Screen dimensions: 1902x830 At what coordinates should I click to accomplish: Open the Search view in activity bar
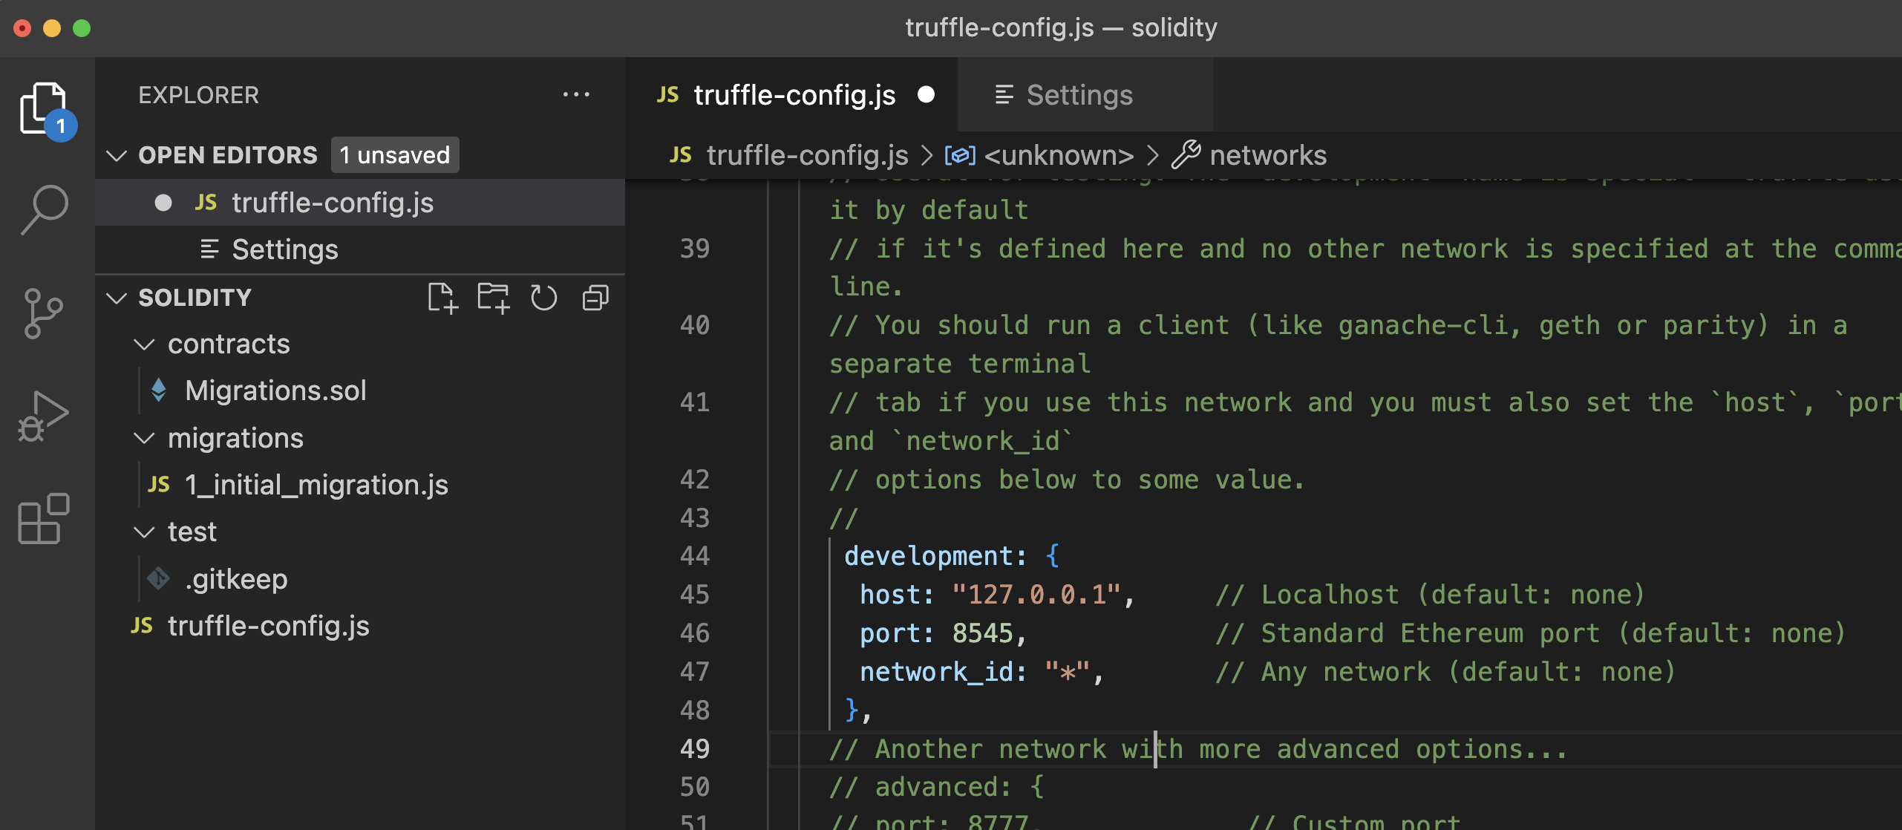click(45, 210)
